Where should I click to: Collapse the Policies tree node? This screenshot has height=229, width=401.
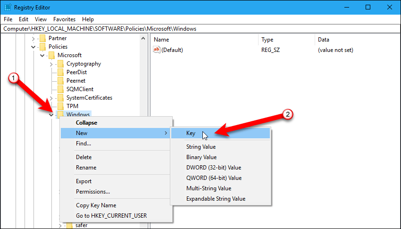pyautogui.click(x=33, y=47)
